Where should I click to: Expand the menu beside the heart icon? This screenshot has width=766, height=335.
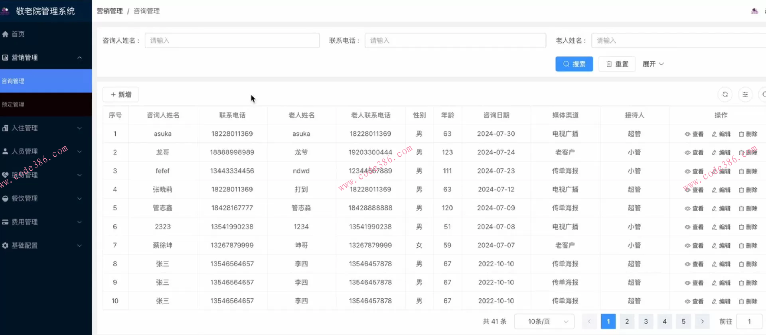46,175
